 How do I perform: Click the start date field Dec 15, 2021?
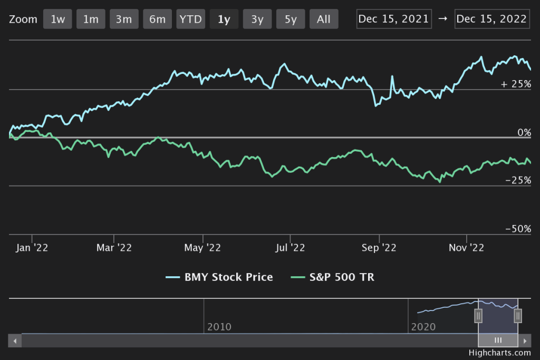(x=394, y=19)
